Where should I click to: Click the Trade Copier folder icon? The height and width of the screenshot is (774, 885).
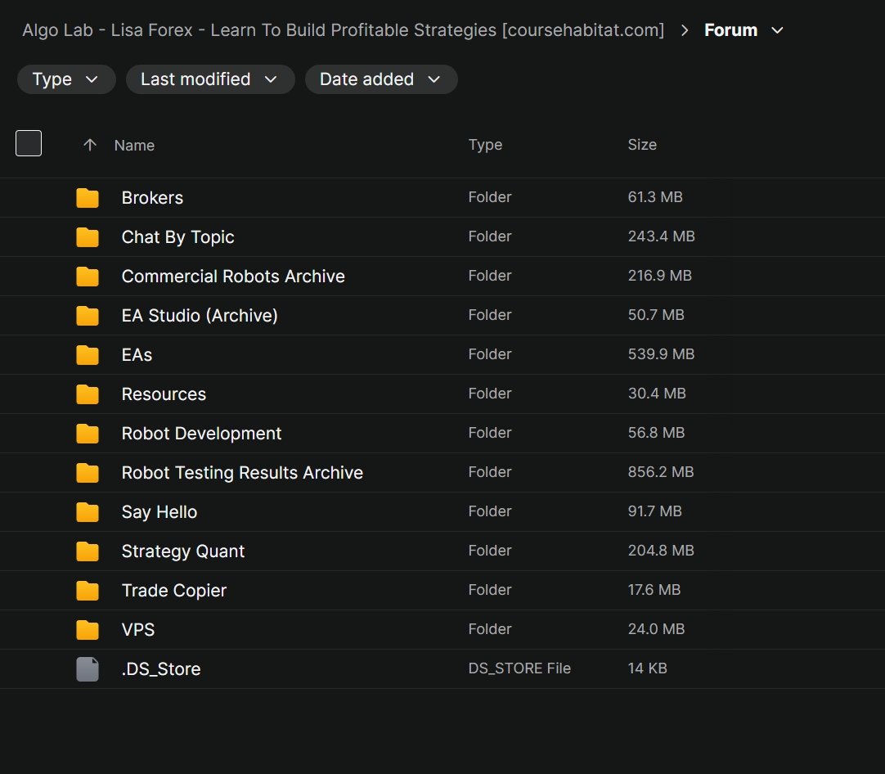tap(88, 591)
